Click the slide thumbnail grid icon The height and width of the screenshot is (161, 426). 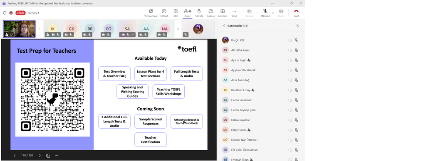coord(48,156)
